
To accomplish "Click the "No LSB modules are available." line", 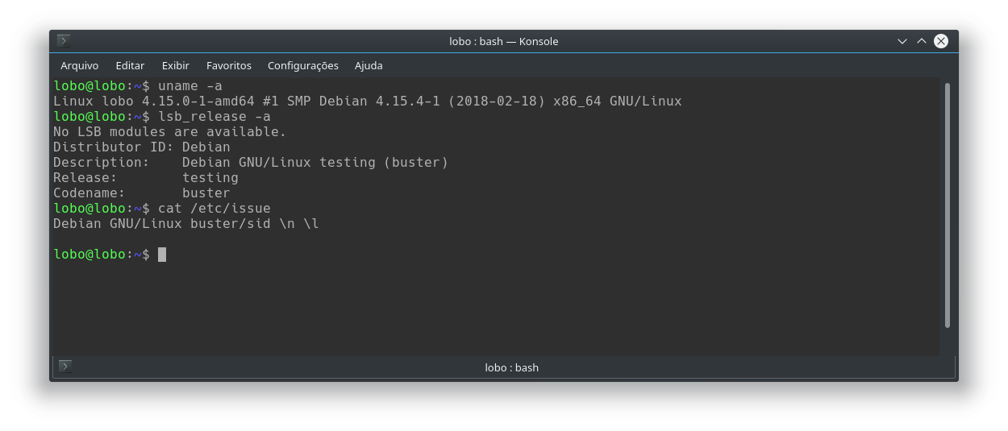I will tap(169, 132).
